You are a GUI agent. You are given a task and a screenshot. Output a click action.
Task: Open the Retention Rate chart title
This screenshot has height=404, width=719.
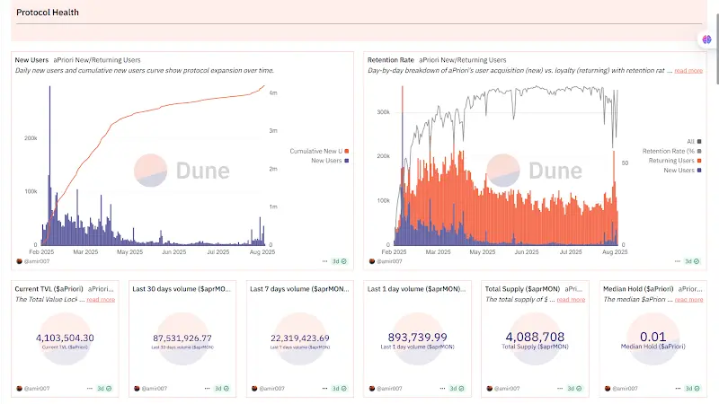(391, 60)
